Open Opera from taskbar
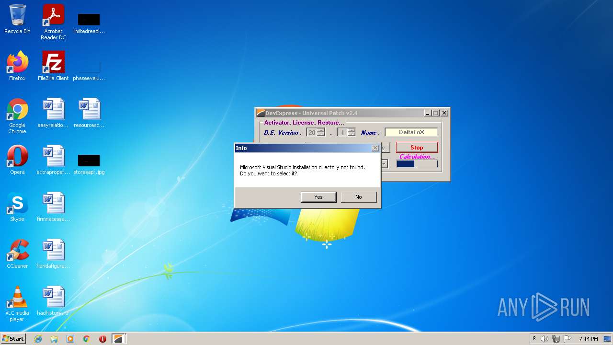 (102, 339)
